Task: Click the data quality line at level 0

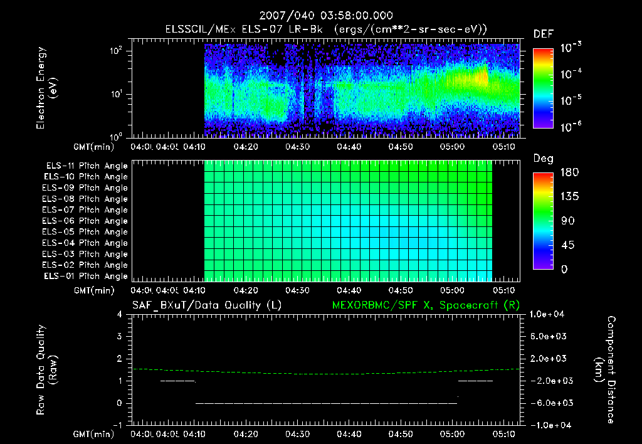Action: tap(326, 403)
